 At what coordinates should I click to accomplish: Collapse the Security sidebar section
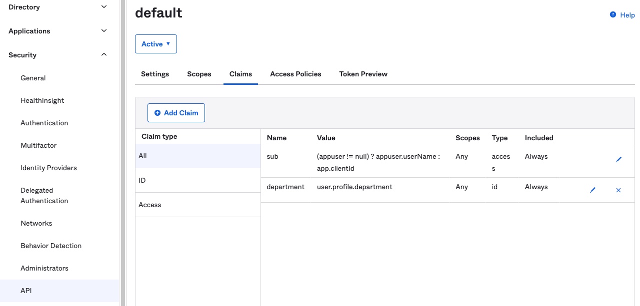104,55
